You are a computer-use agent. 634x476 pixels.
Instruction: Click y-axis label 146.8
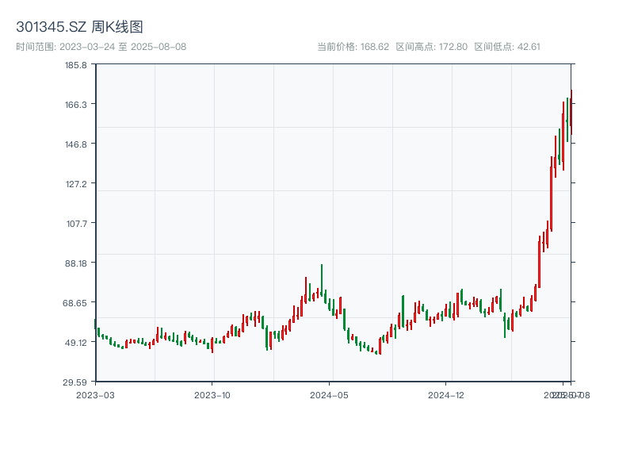75,144
